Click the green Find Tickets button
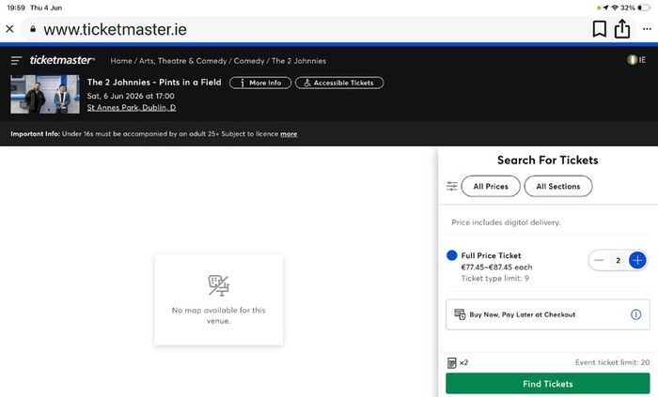Image resolution: width=658 pixels, height=397 pixels. point(548,384)
